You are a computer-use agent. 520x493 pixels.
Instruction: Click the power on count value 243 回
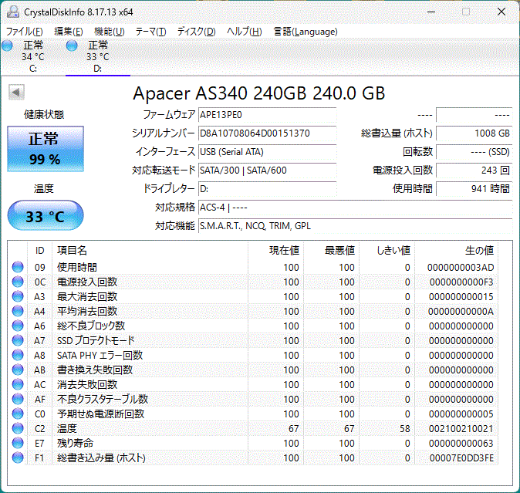(474, 171)
